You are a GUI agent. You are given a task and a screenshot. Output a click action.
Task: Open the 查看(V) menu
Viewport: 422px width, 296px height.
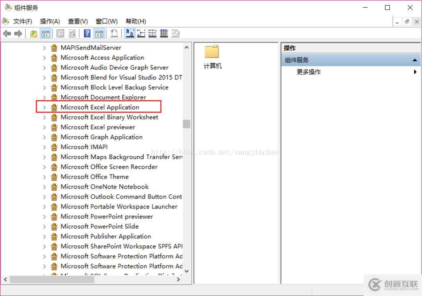[x=78, y=21]
